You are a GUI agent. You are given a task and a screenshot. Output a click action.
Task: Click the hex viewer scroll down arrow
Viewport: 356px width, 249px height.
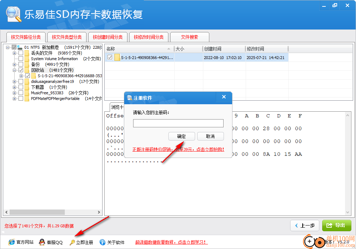pos(347,212)
